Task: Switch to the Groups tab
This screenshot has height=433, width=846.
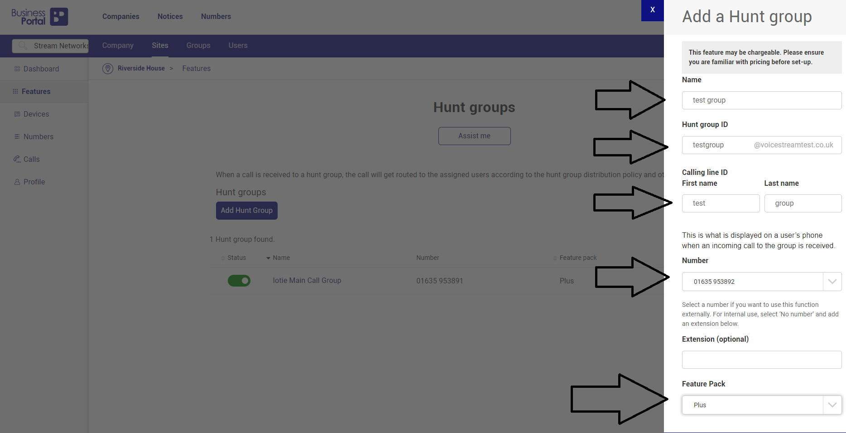Action: (198, 46)
